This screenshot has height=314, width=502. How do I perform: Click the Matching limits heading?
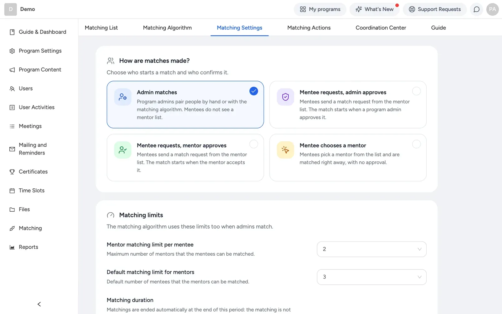(x=141, y=215)
